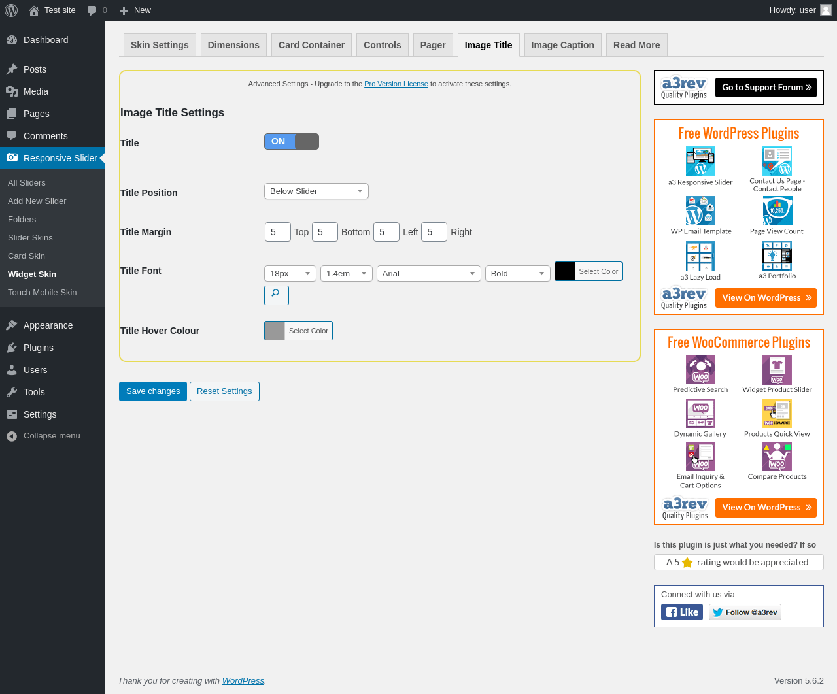Open the Compare Products plugin icon
Image resolution: width=837 pixels, height=694 pixels.
click(777, 457)
